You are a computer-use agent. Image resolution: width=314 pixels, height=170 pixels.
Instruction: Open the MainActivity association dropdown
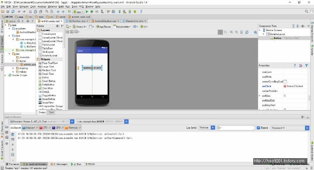[x=122, y=27]
